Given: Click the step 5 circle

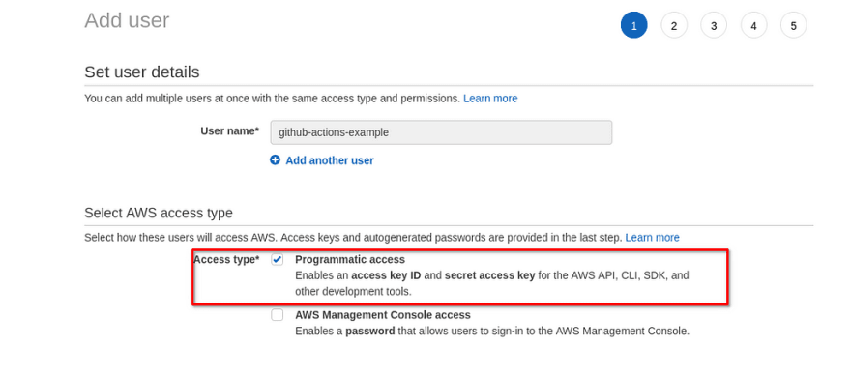Looking at the screenshot, I should 794,25.
